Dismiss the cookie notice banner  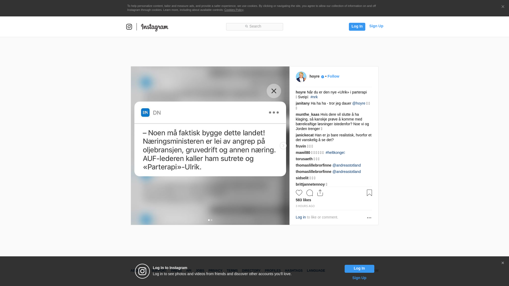[x=503, y=7]
